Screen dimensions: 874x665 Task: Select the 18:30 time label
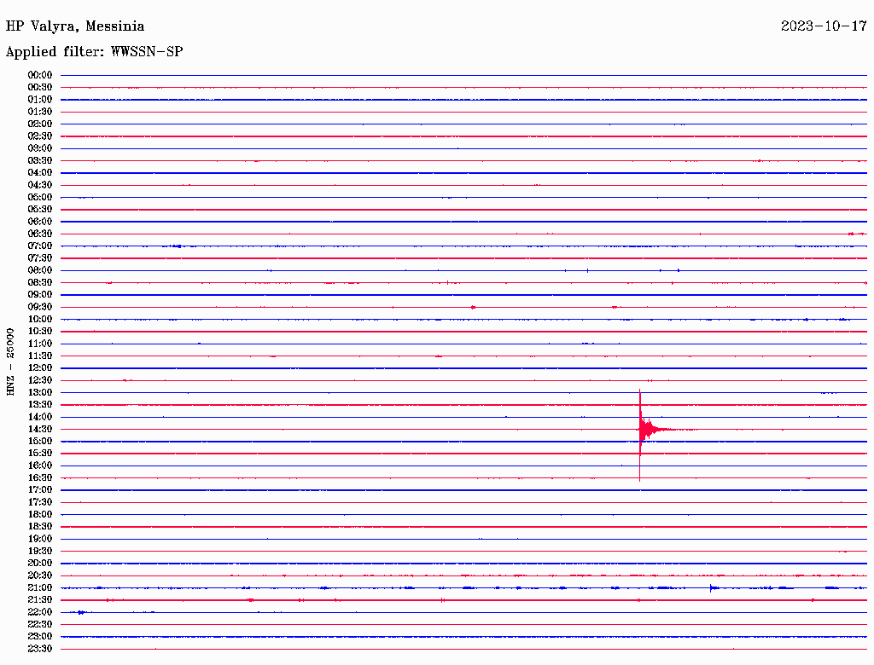pos(40,527)
